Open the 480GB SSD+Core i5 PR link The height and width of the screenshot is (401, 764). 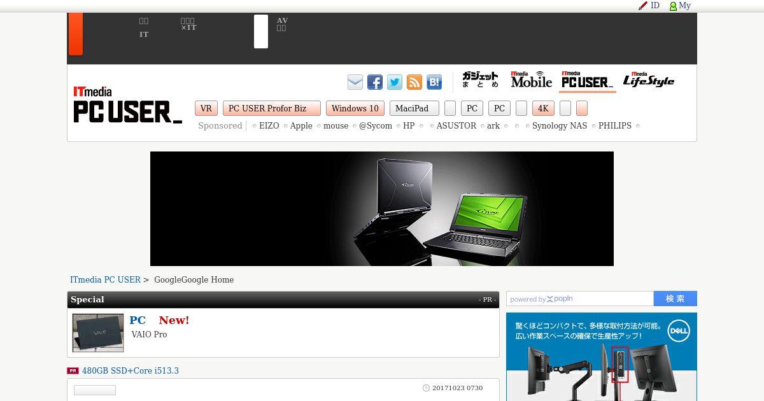coord(131,371)
